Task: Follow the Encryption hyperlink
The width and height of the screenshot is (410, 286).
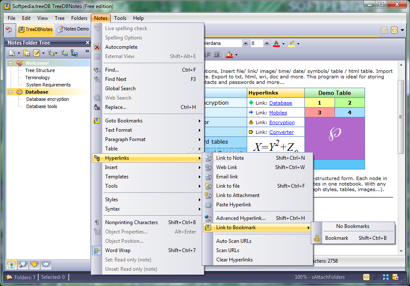Action: [282, 122]
